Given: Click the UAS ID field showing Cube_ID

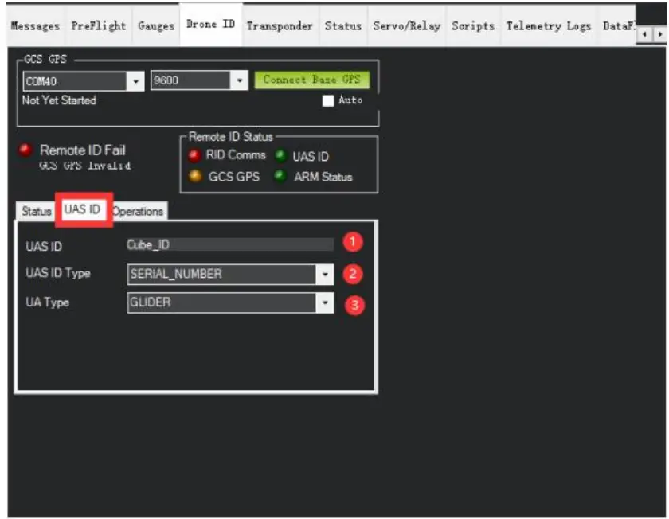Looking at the screenshot, I should tap(230, 245).
